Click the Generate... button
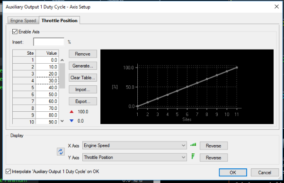 [83, 66]
